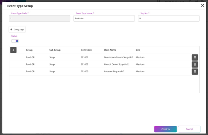Click Medium size in 201003 row
Viewport: 208px width, 135px height.
(x=140, y=71)
